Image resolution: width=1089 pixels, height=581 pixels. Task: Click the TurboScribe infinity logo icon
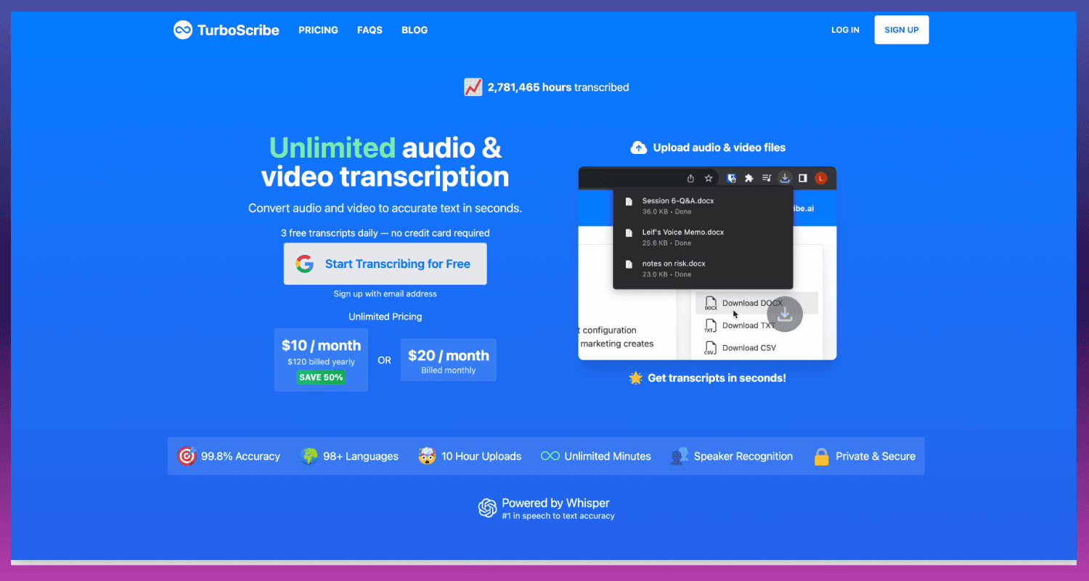click(183, 30)
